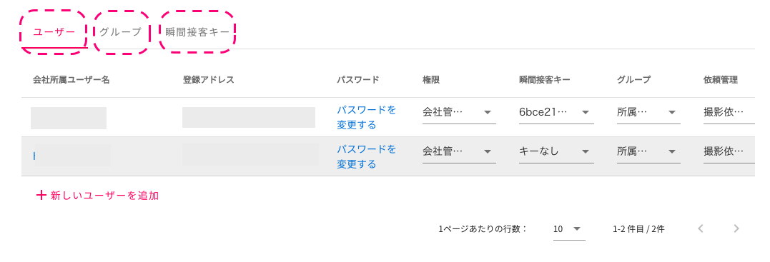This screenshot has width=770, height=262.
Task: Click the plus icon to add user
Action: point(41,196)
